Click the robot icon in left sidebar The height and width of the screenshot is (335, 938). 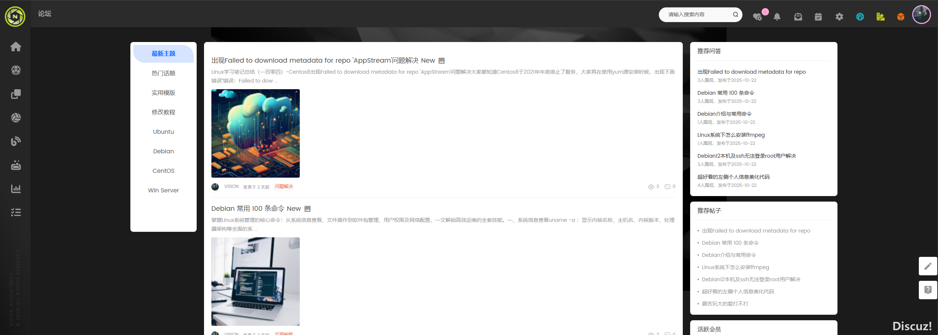15,165
